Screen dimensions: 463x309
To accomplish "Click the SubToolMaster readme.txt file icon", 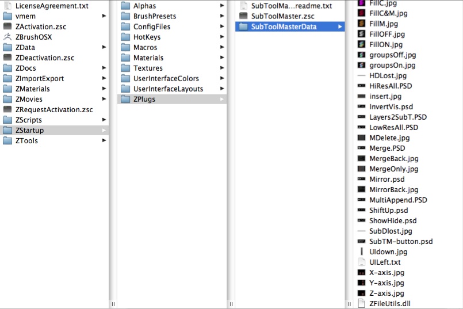I will [x=243, y=6].
